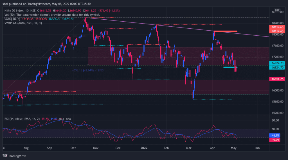Viewport: 288px width, 160px height.
Task: Click the close value C16411.25 in legend
Action: point(89,11)
